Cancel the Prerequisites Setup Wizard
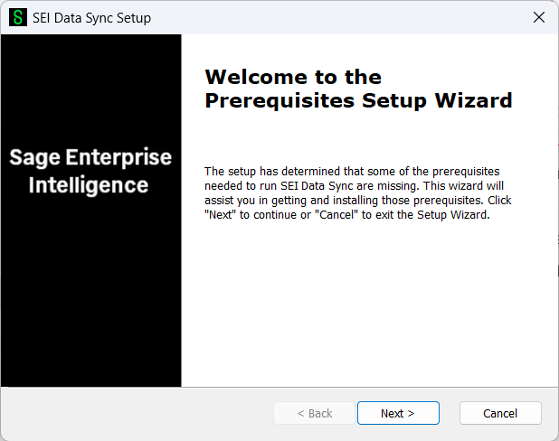 click(x=500, y=413)
